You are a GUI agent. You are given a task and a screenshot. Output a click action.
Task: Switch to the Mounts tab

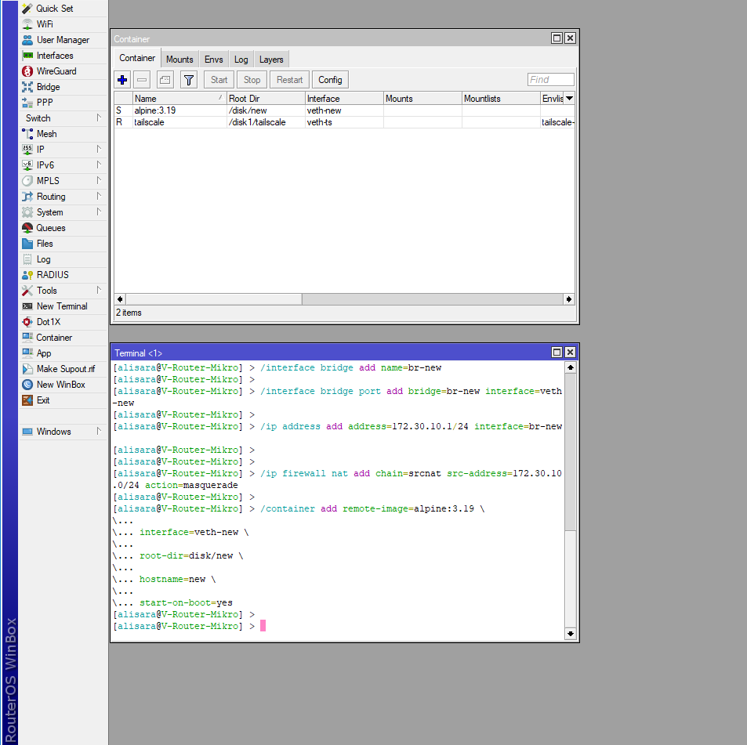coord(179,60)
